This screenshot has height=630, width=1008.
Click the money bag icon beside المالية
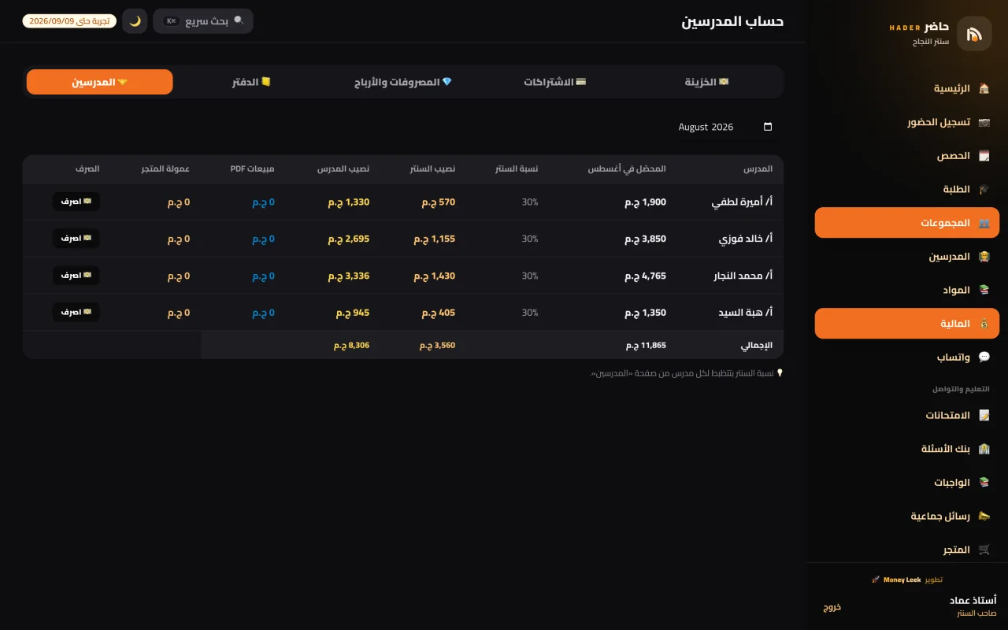pos(984,324)
